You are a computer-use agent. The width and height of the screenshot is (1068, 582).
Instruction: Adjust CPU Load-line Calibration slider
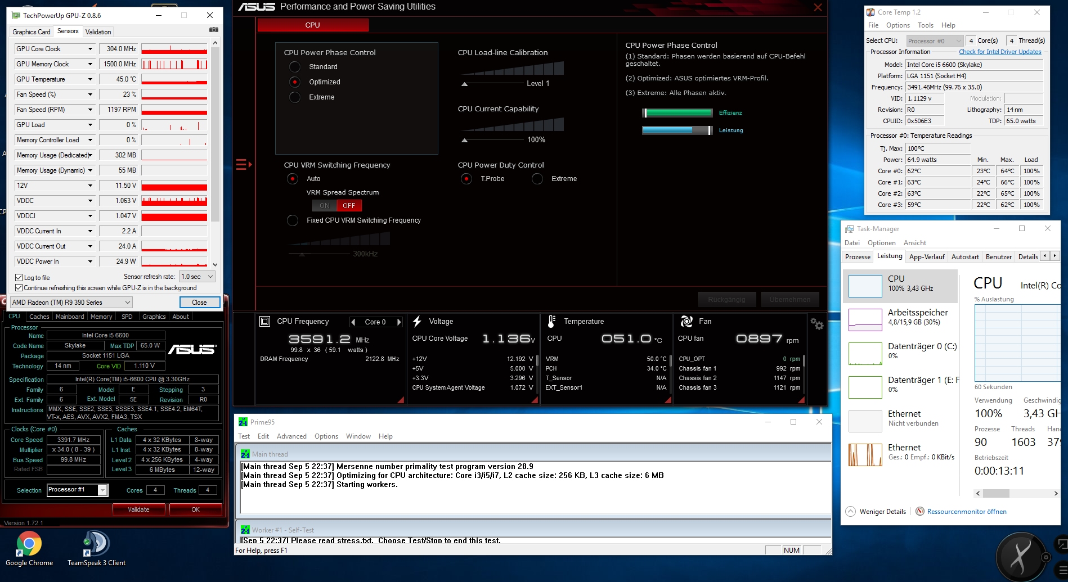point(465,84)
